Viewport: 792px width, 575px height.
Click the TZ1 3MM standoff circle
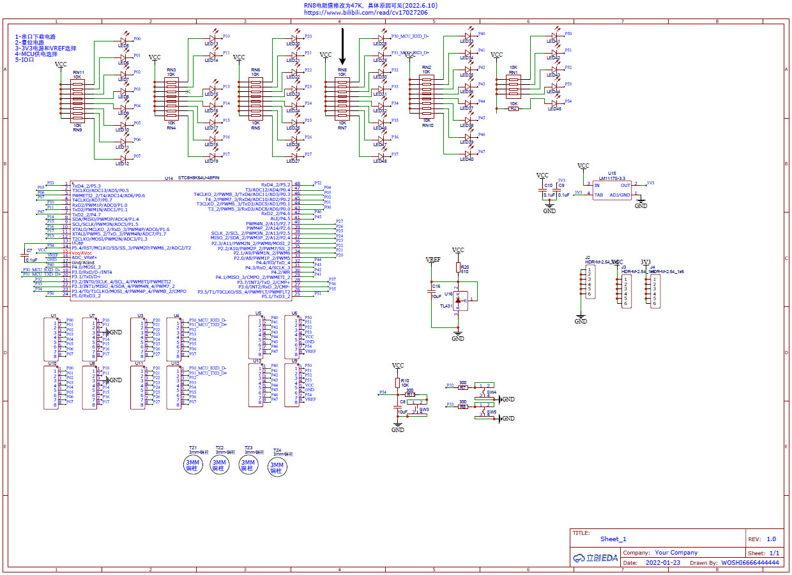[x=192, y=465]
